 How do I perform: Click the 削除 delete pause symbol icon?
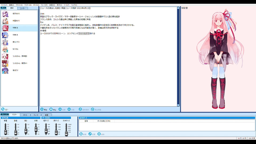tap(99, 134)
